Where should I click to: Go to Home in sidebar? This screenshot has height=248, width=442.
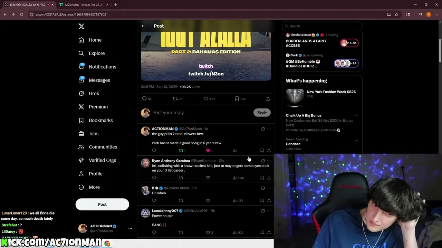point(90,40)
